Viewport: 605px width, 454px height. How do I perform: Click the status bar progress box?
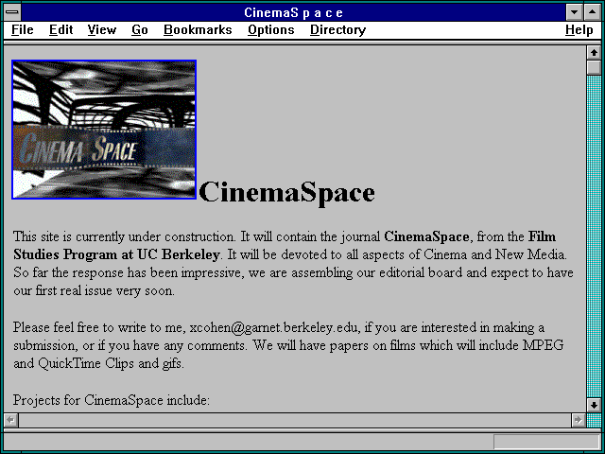(546, 442)
